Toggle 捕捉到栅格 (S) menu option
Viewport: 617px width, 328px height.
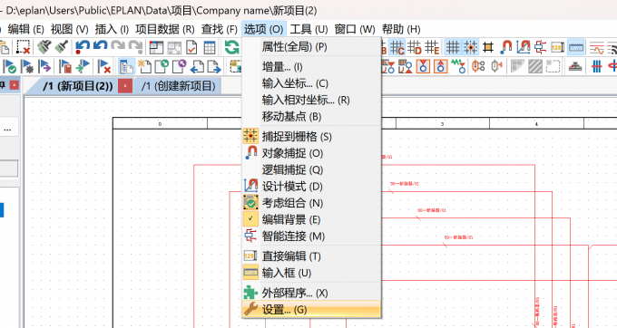(x=311, y=136)
